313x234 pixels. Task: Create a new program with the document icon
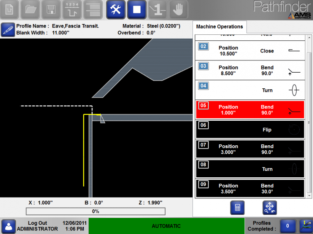coord(9,9)
